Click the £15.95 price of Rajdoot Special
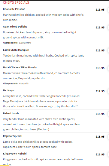This screenshot has width=109, height=166. tap(100, 137)
